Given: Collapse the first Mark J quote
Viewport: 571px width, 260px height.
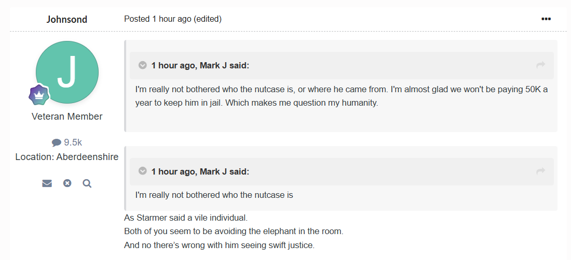Looking at the screenshot, I should (x=142, y=65).
